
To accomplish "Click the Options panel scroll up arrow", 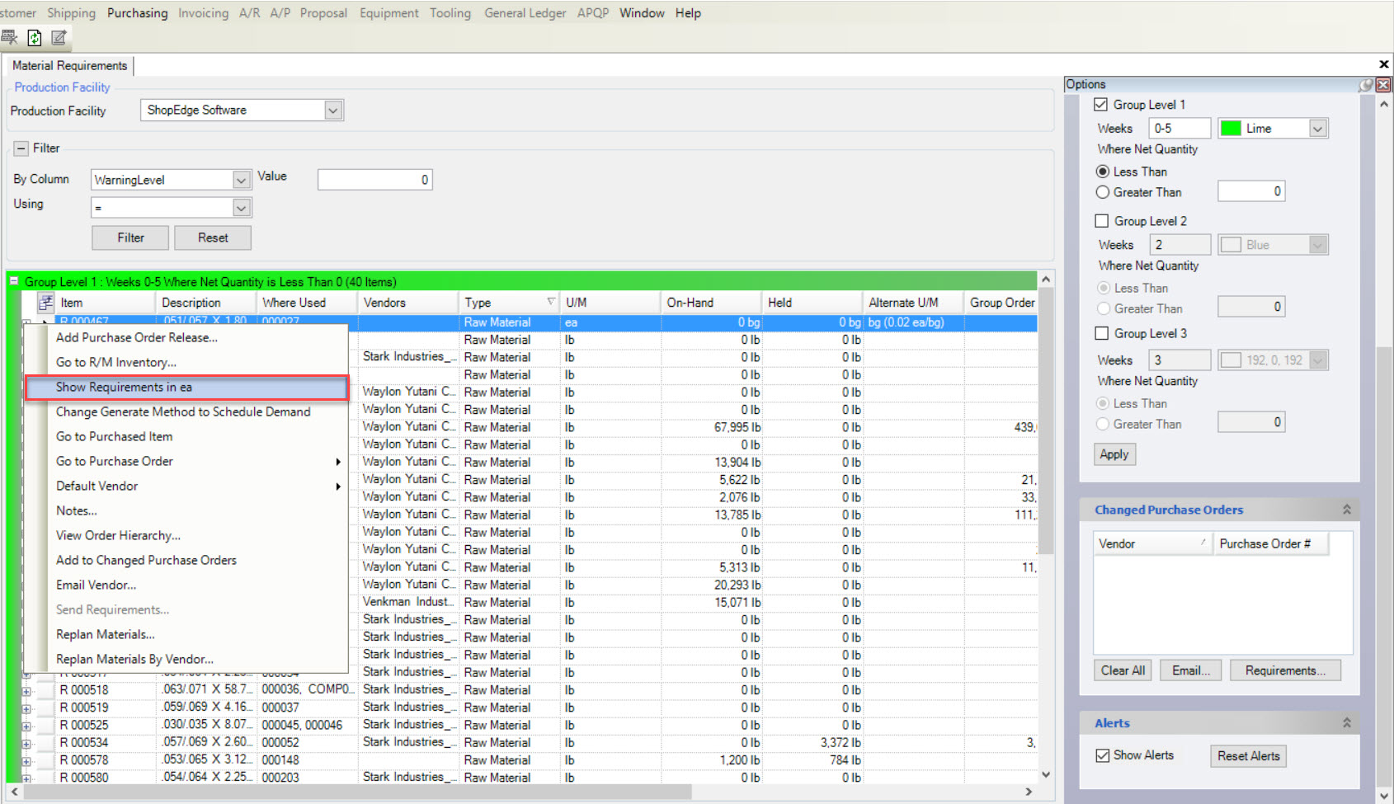I will 1383,105.
